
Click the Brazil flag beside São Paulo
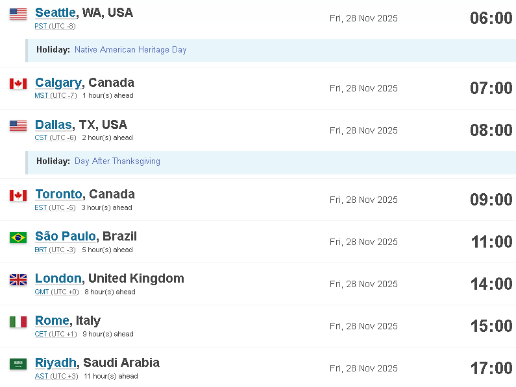[18, 237]
